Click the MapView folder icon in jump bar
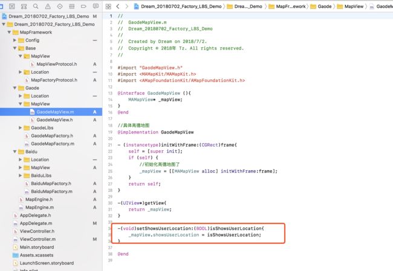This screenshot has height=271, width=393. coord(340,7)
